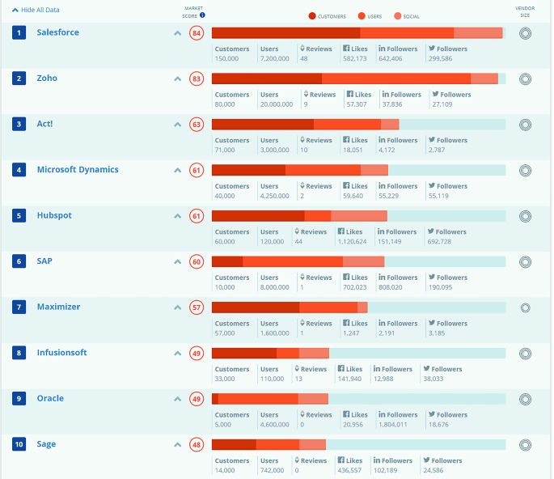Viewport: 554px width, 479px height.
Task: Click Act!'s market score 63 badge
Action: (x=197, y=125)
